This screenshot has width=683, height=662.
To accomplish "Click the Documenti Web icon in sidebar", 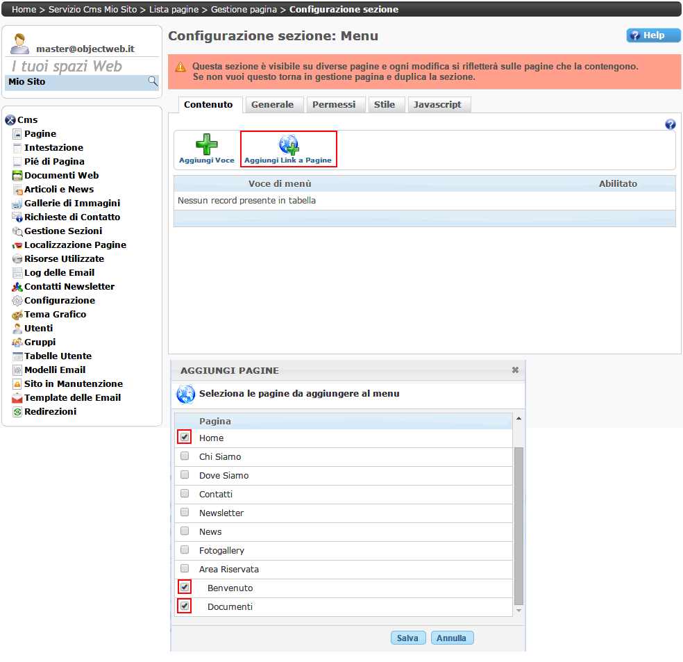I will coord(18,176).
